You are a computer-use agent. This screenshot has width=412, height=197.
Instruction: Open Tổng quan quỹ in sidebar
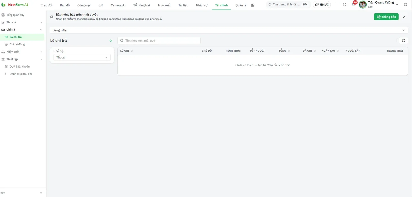pos(22,15)
